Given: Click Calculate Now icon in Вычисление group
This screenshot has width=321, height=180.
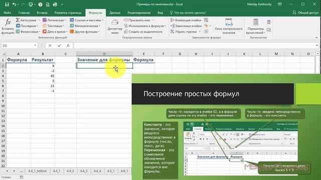Looking at the screenshot, I should [x=269, y=22].
